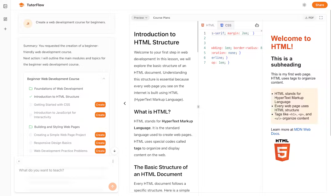Viewport: 331px width, 196px height.
Task: Add attachment with chat plus icon
Action: point(19,161)
